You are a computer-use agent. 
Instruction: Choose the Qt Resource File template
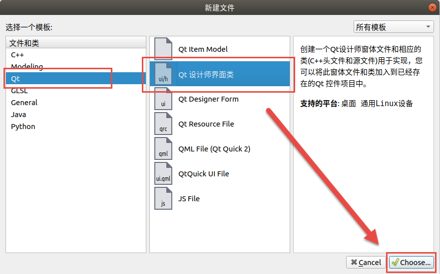[220, 124]
